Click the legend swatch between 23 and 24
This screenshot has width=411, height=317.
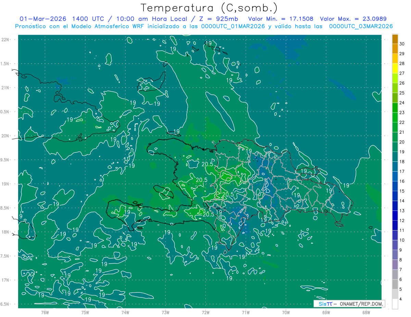395,108
